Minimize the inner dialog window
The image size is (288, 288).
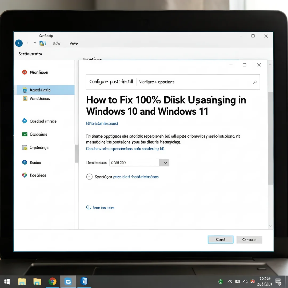[x=231, y=65]
